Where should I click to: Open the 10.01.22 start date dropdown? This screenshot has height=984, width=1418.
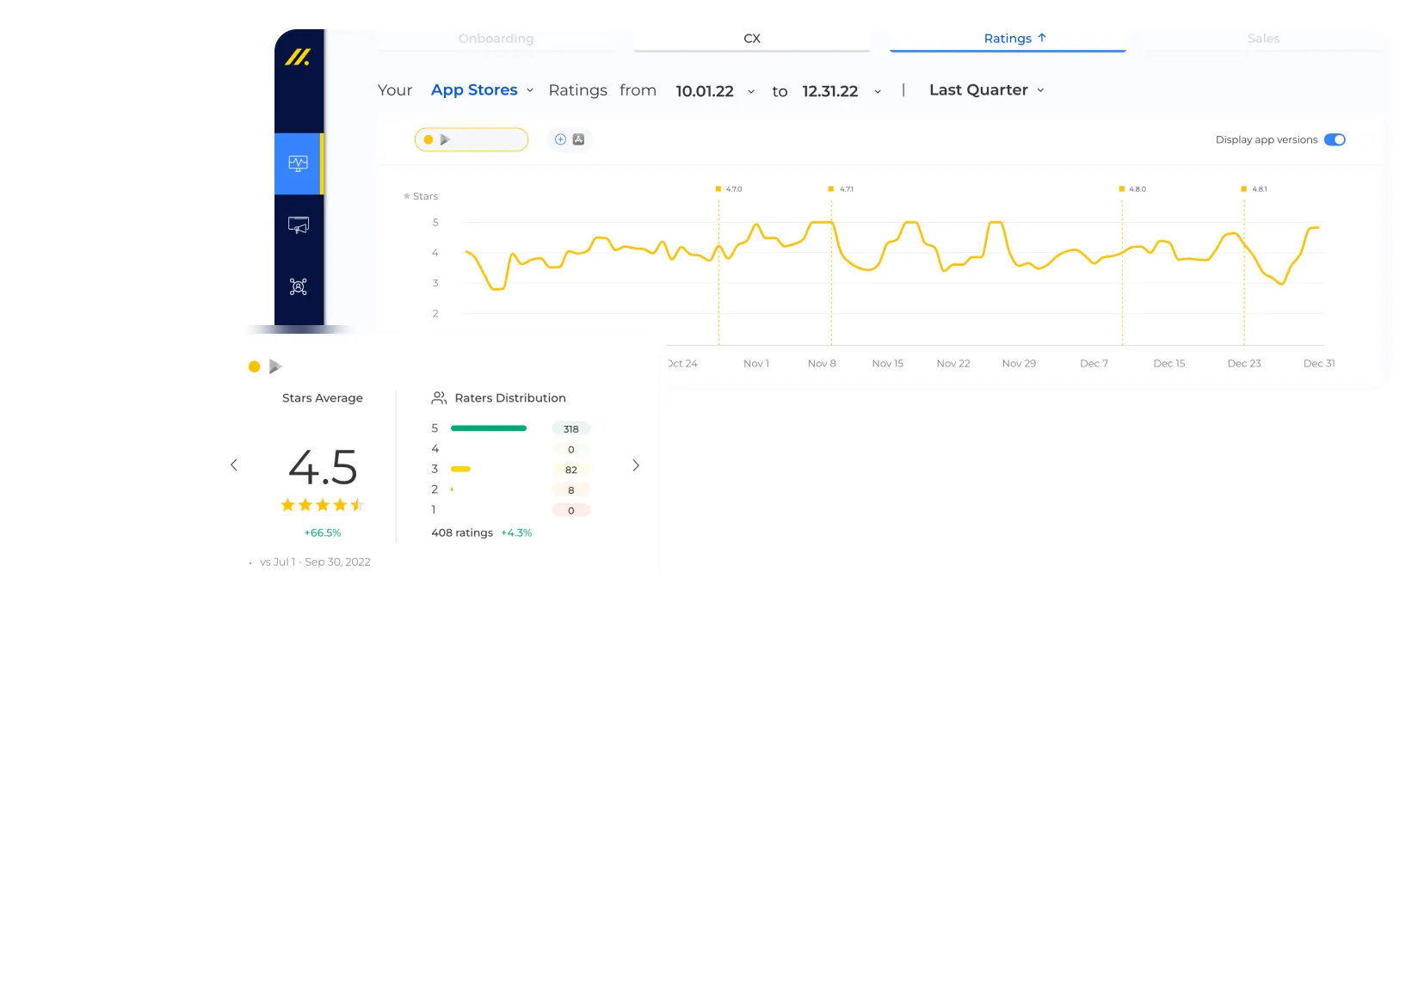715,91
